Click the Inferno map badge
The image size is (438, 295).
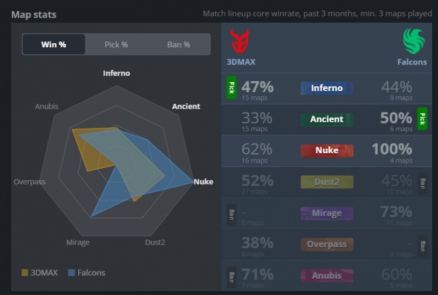(326, 88)
